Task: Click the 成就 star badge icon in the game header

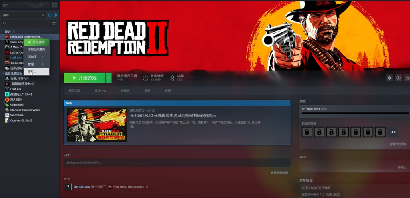Action: click(x=172, y=78)
